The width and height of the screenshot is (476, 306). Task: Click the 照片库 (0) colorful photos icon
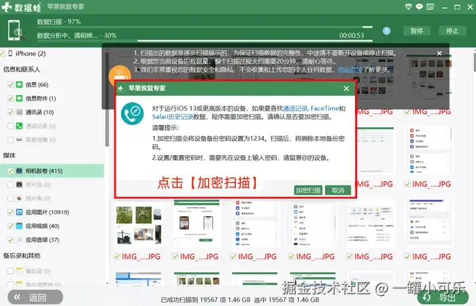pyautogui.click(x=19, y=199)
